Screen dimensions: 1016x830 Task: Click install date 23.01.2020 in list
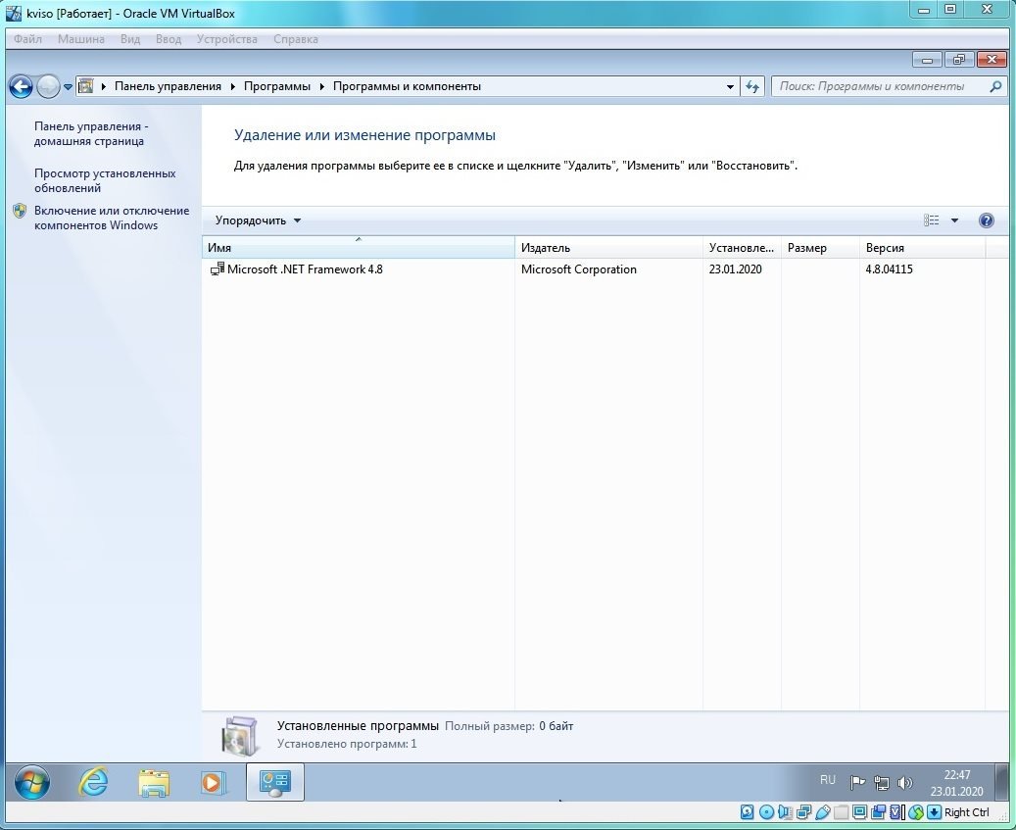pos(736,269)
